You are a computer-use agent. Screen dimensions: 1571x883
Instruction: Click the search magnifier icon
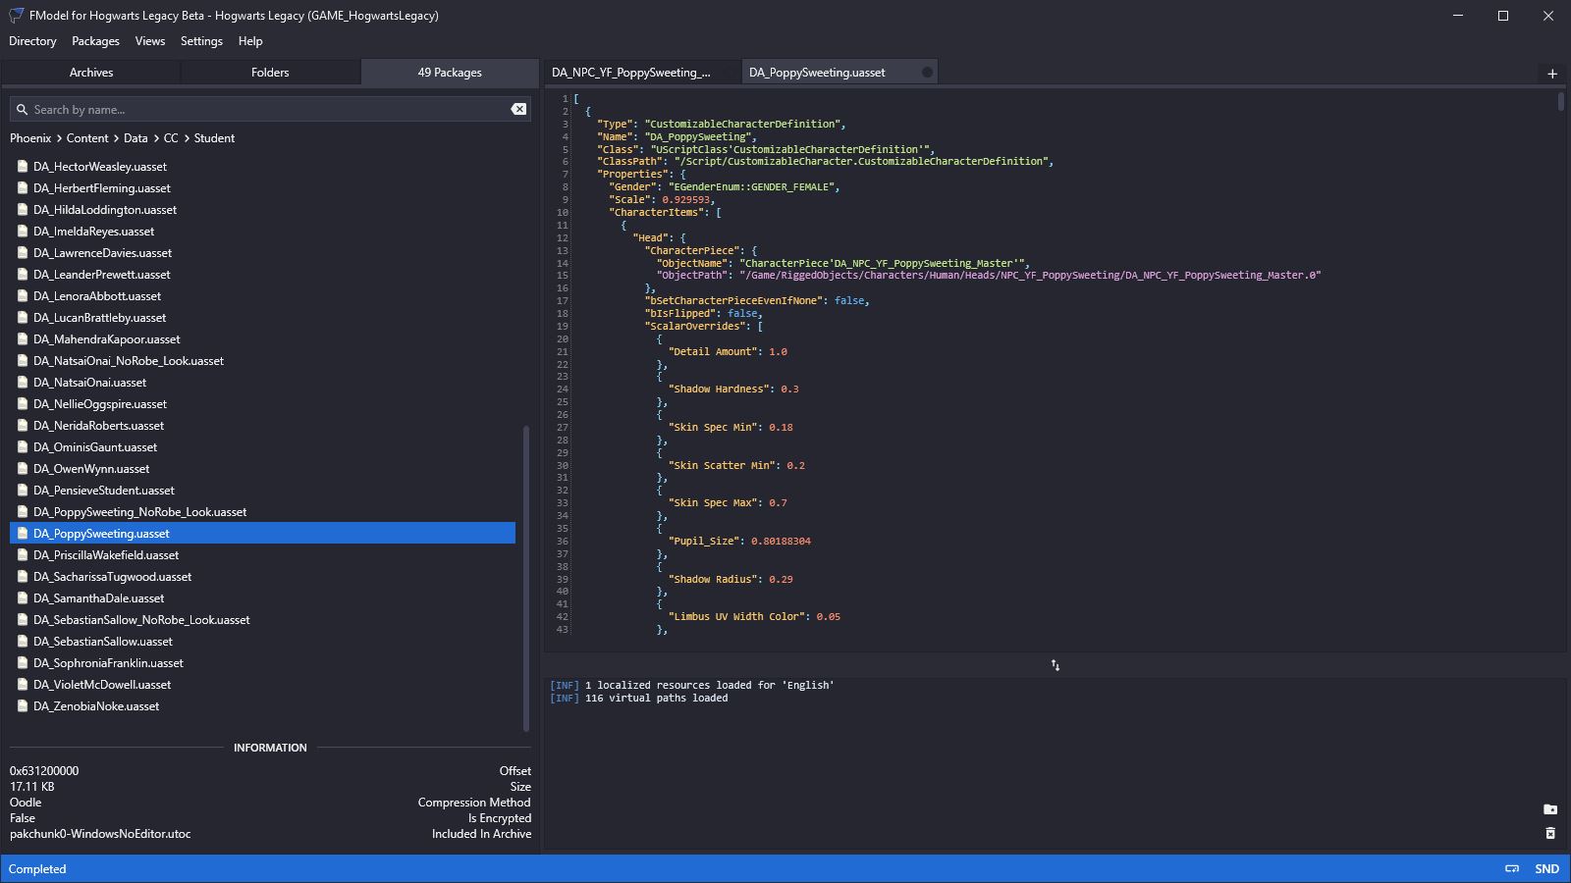pyautogui.click(x=22, y=110)
